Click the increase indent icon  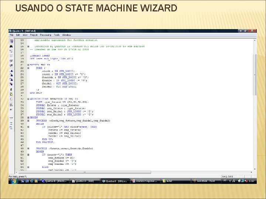pyautogui.click(x=11, y=60)
